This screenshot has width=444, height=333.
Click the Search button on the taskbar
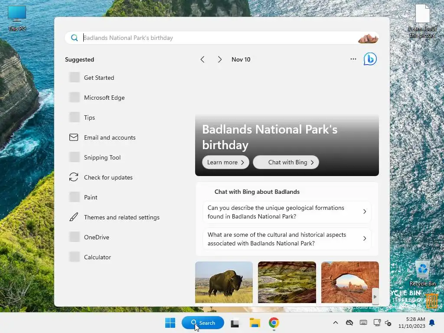[x=203, y=323]
